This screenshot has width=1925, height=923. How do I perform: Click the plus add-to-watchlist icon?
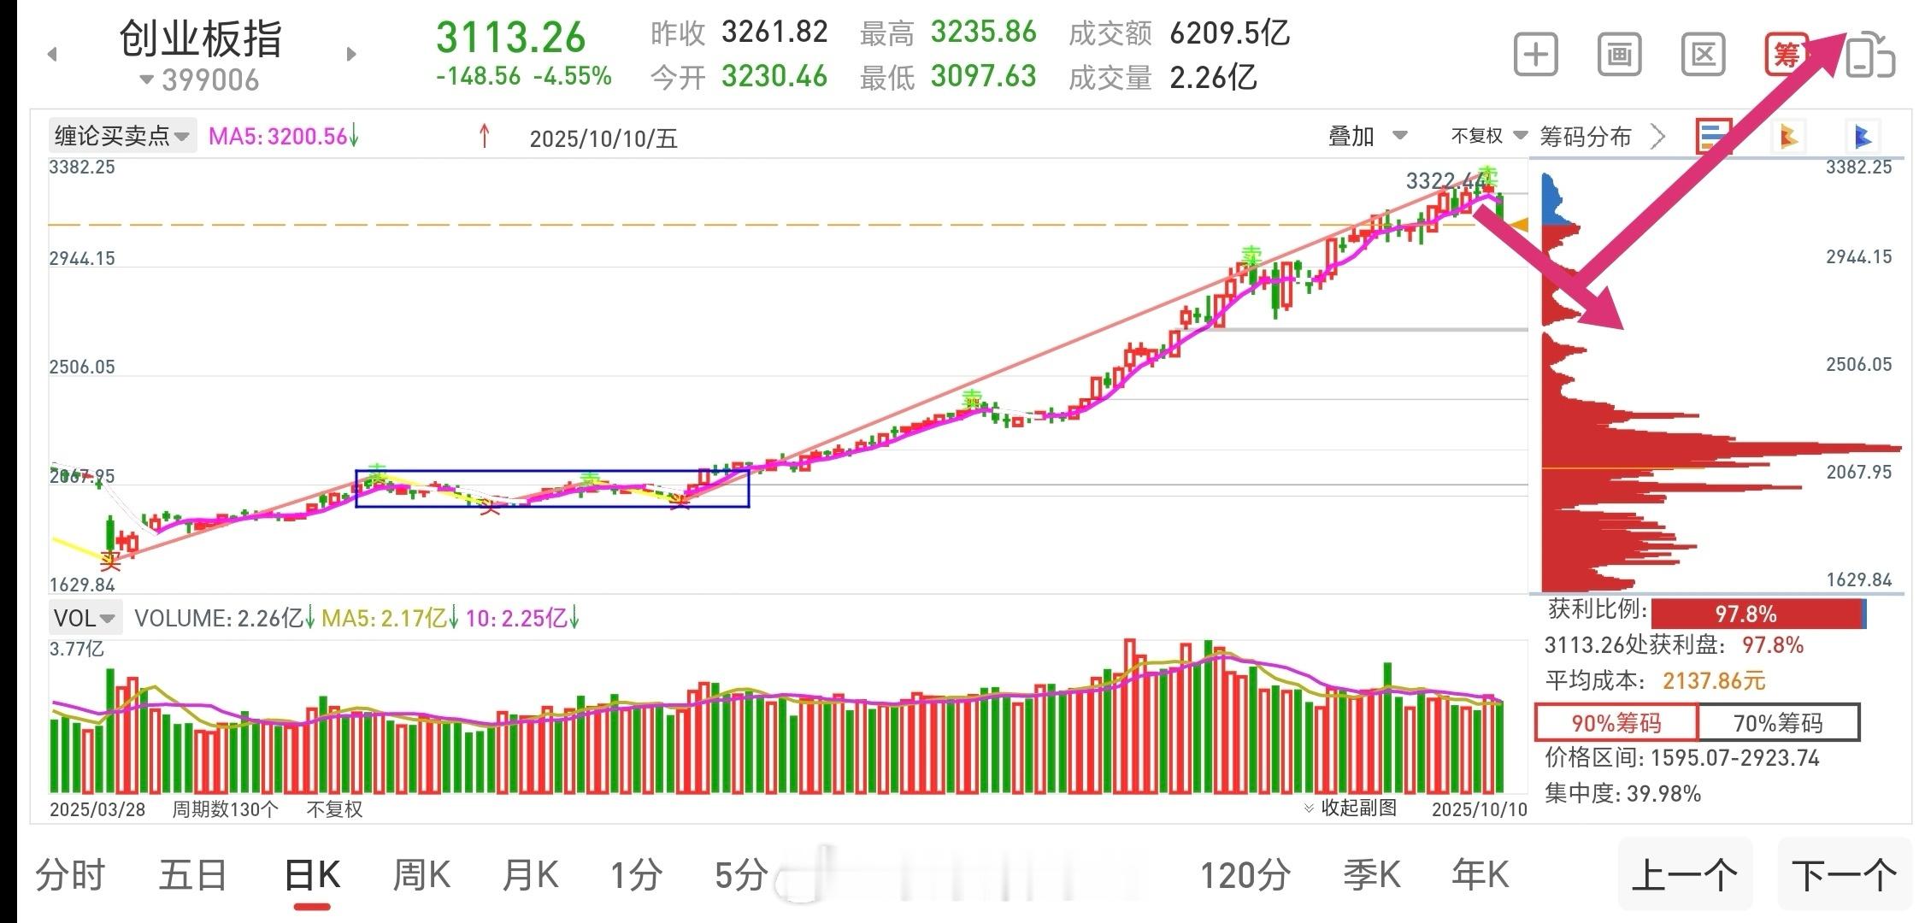pyautogui.click(x=1536, y=56)
